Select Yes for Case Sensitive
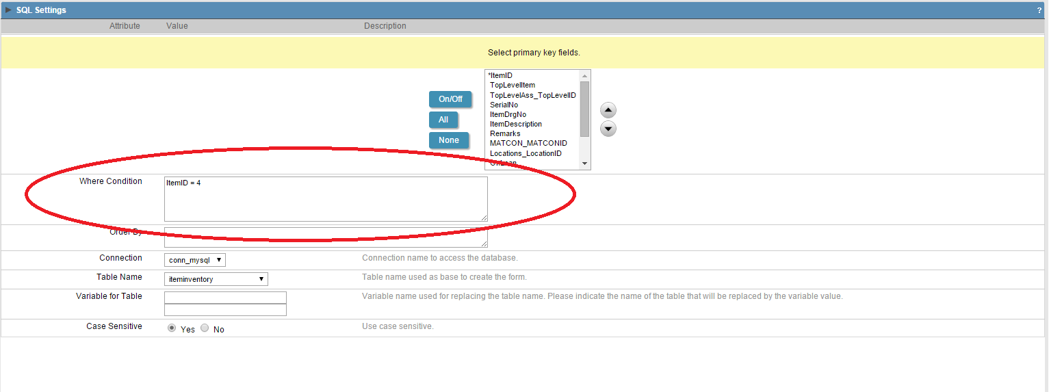1049x392 pixels. [x=172, y=328]
